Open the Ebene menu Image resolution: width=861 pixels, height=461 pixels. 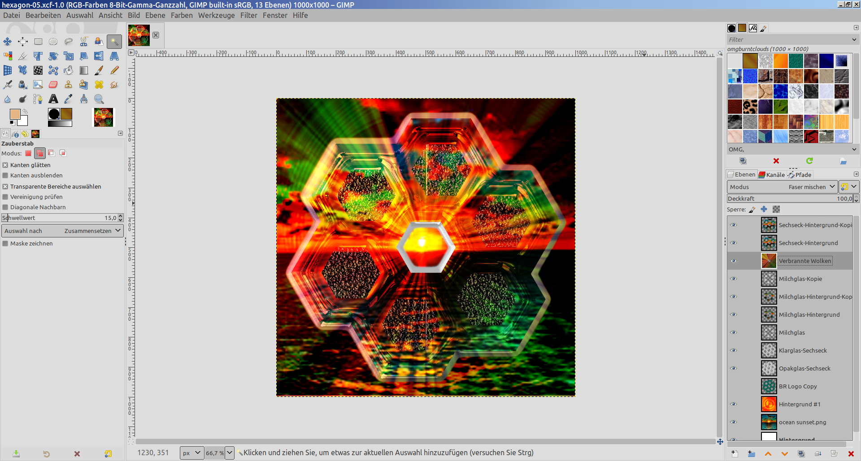(155, 15)
